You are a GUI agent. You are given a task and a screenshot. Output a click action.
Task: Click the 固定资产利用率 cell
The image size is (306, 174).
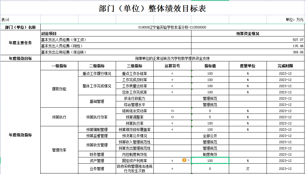135,161
